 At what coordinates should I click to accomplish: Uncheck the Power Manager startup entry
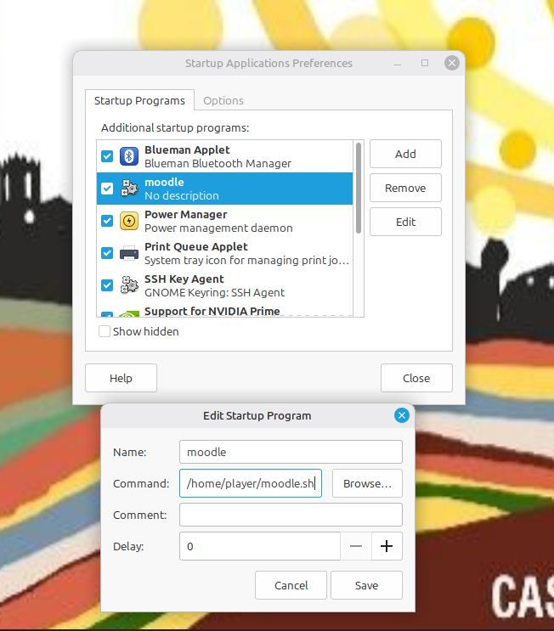point(107,221)
